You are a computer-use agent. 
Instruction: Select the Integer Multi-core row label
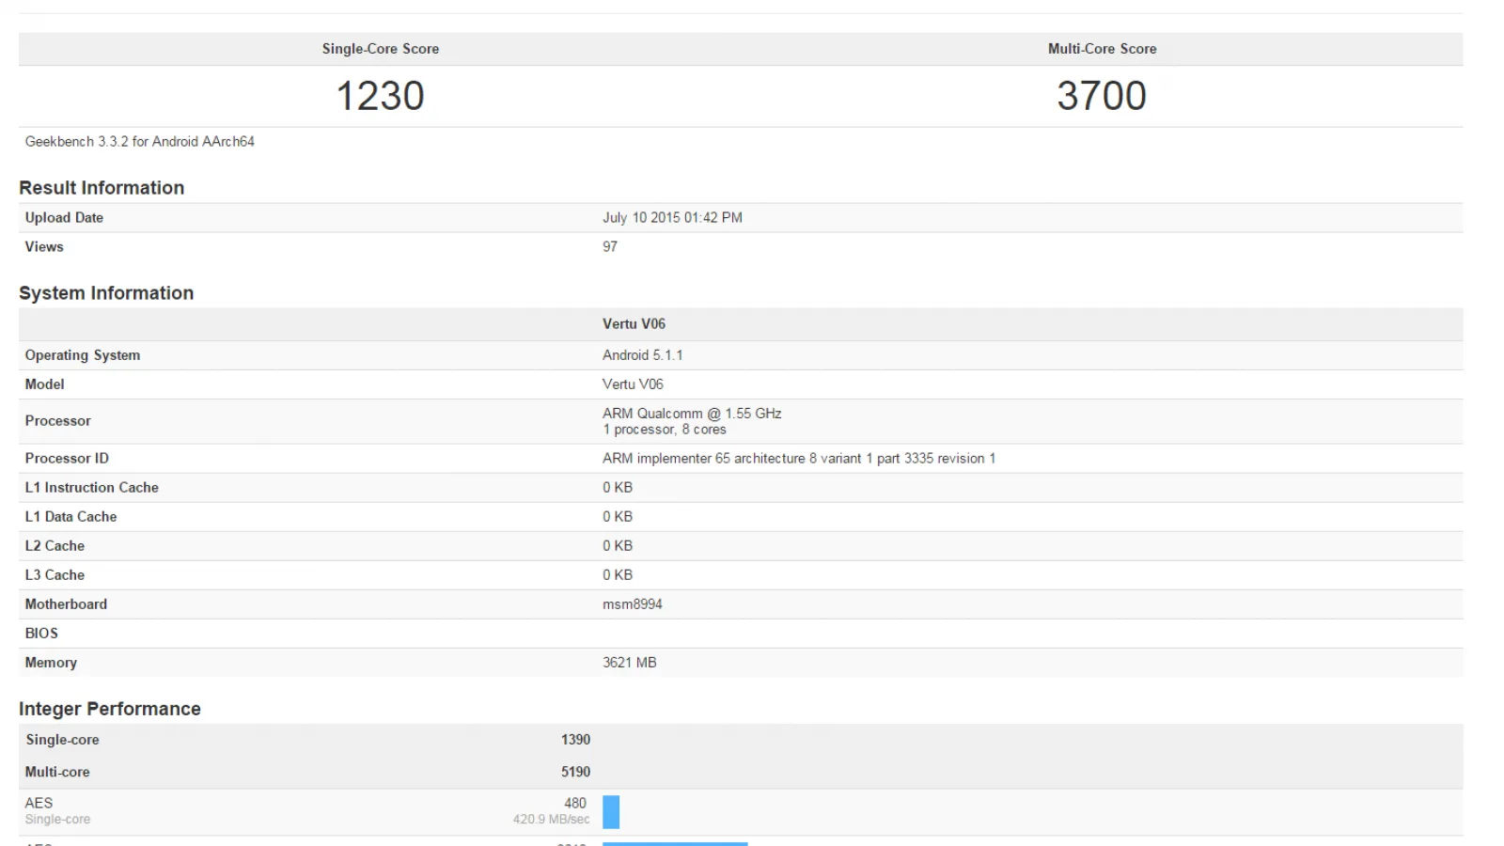coord(57,772)
